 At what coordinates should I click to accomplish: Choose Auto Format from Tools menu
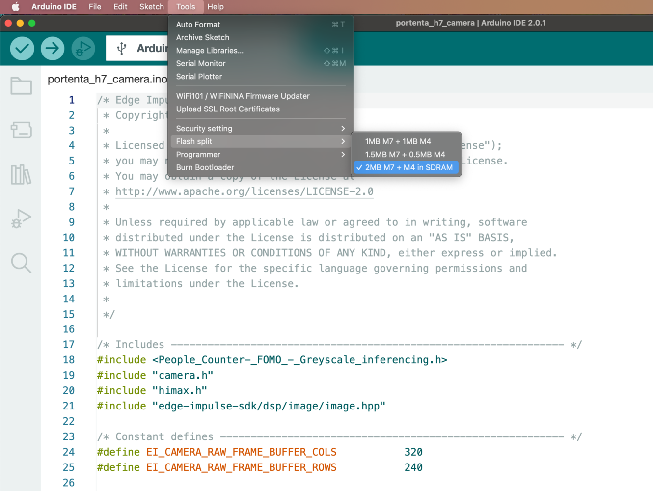pyautogui.click(x=261, y=25)
